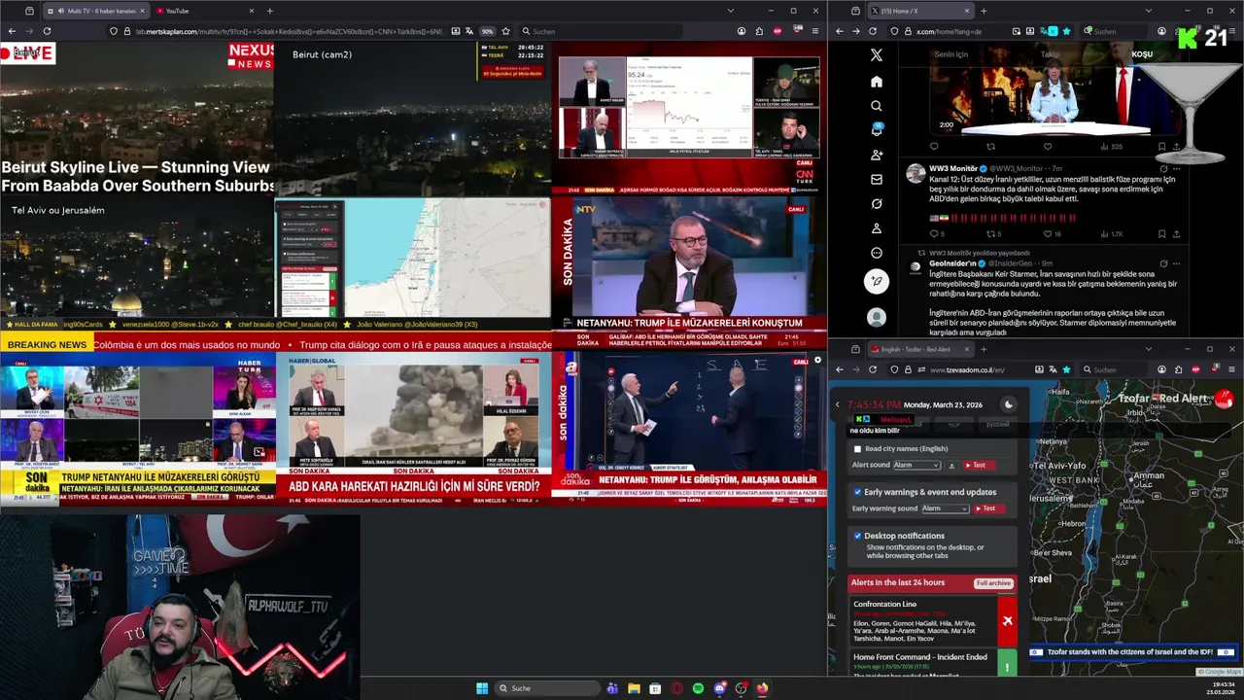Upload custom alert sound in Tzofar
This screenshot has height=700, width=1244.
(x=951, y=466)
